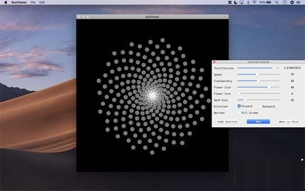Click the SunFlower Controls title bar
The height and width of the screenshot is (191, 305).
(258, 62)
